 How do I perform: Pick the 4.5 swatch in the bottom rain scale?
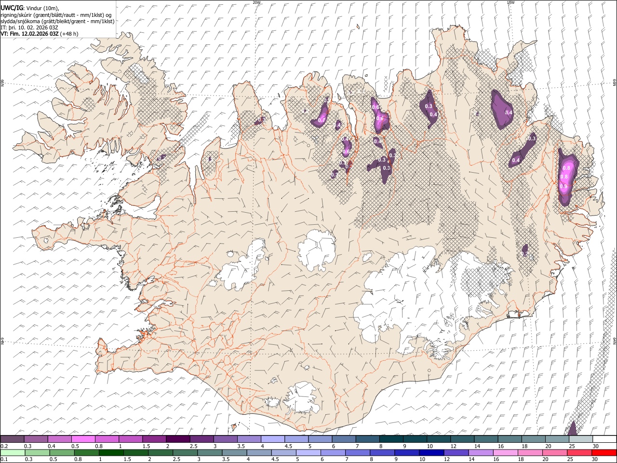point(283,452)
